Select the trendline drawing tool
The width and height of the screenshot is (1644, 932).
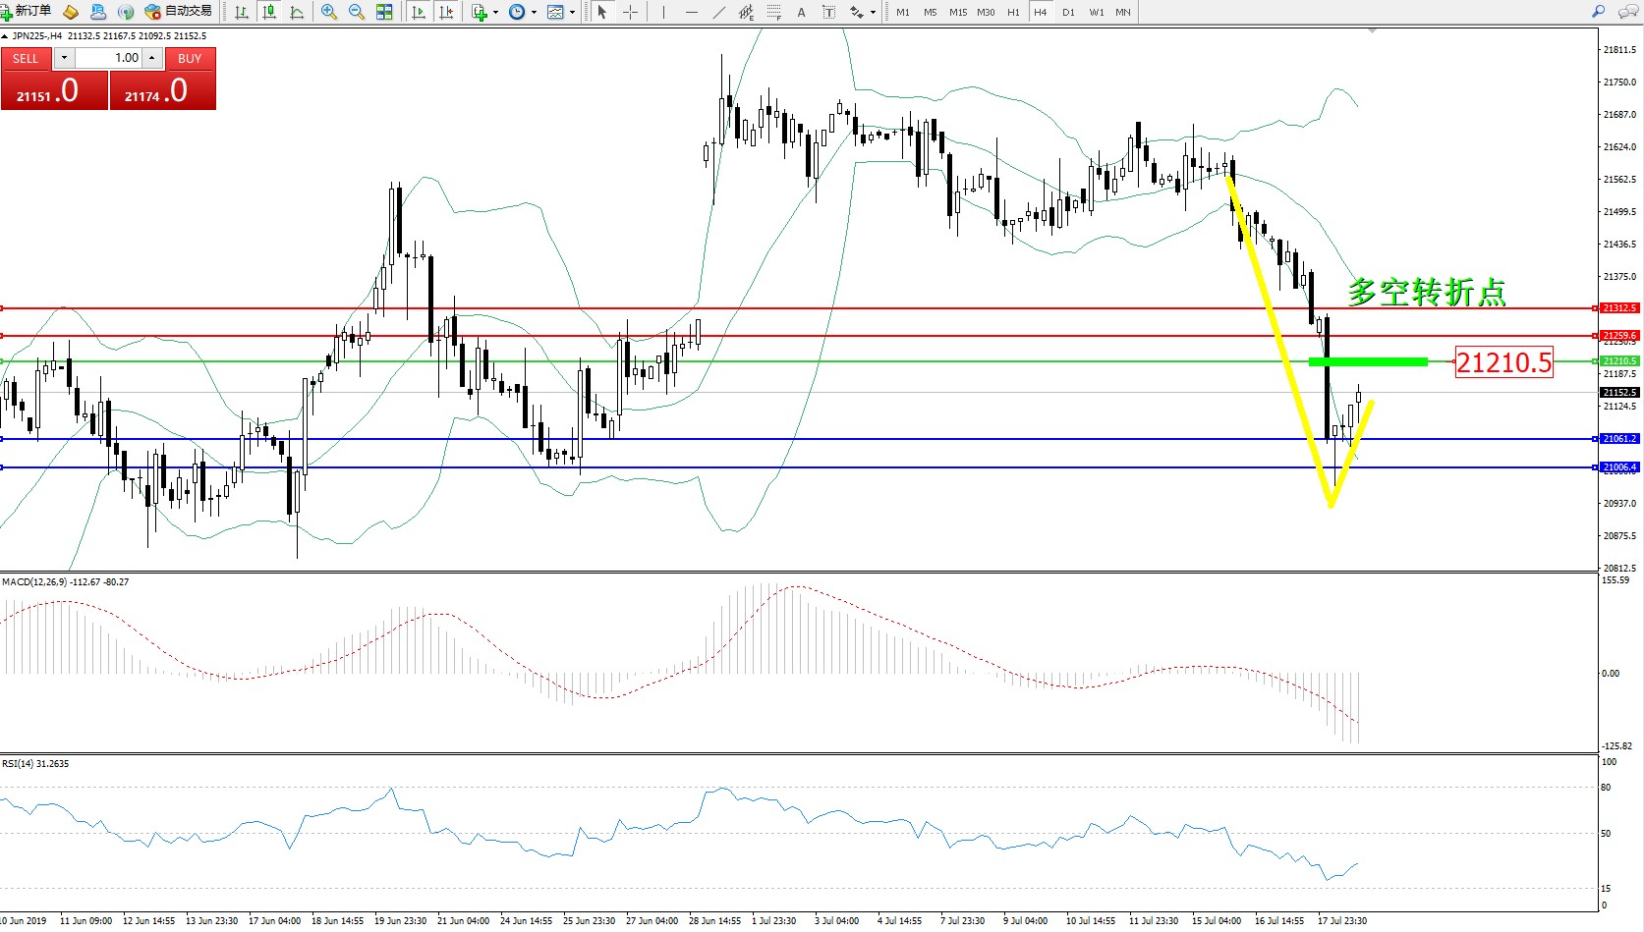(x=719, y=12)
